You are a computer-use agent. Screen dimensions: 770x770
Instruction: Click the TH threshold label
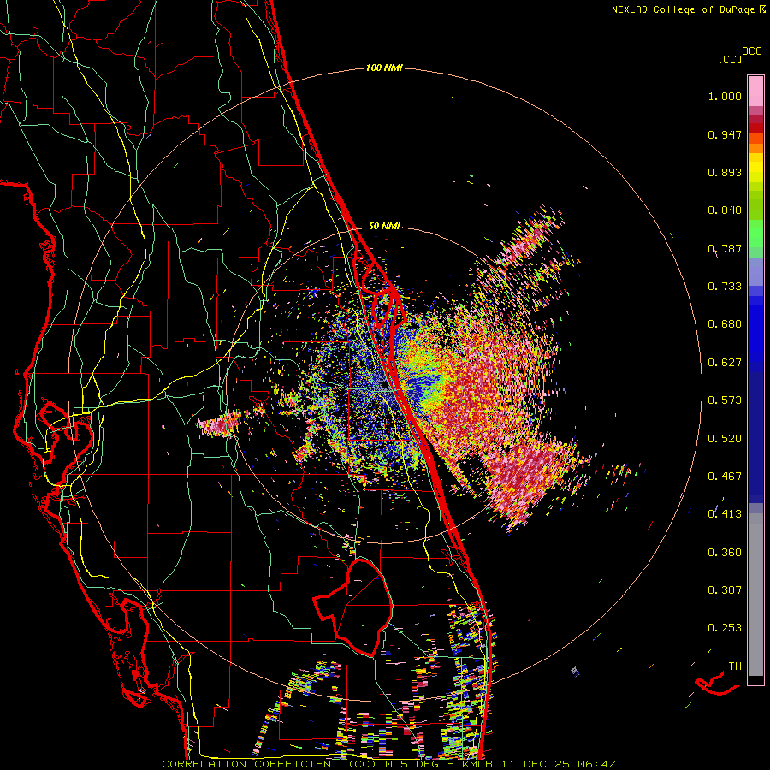735,666
